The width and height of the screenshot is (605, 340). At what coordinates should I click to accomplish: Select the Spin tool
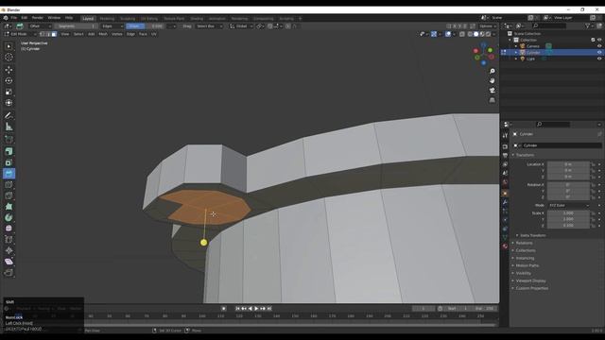click(x=9, y=217)
